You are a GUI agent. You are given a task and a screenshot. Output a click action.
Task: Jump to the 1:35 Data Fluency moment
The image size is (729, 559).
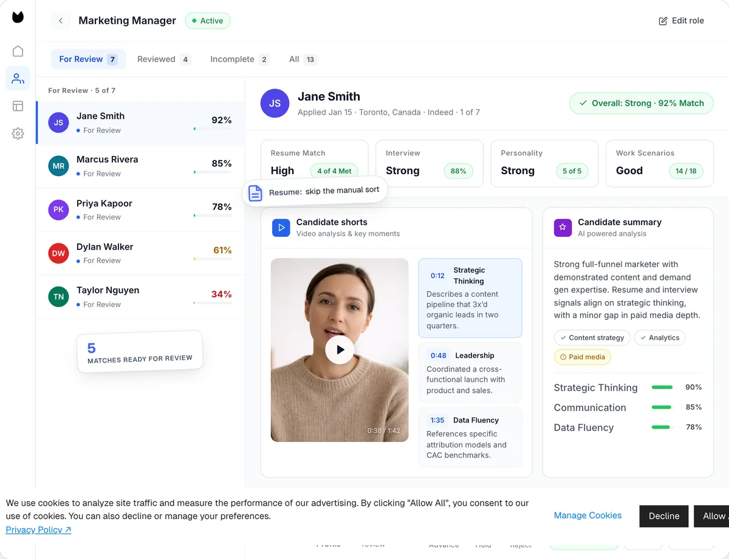(x=470, y=437)
